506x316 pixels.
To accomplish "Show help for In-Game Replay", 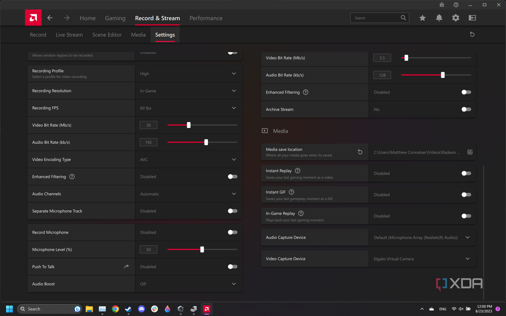I will [301, 213].
